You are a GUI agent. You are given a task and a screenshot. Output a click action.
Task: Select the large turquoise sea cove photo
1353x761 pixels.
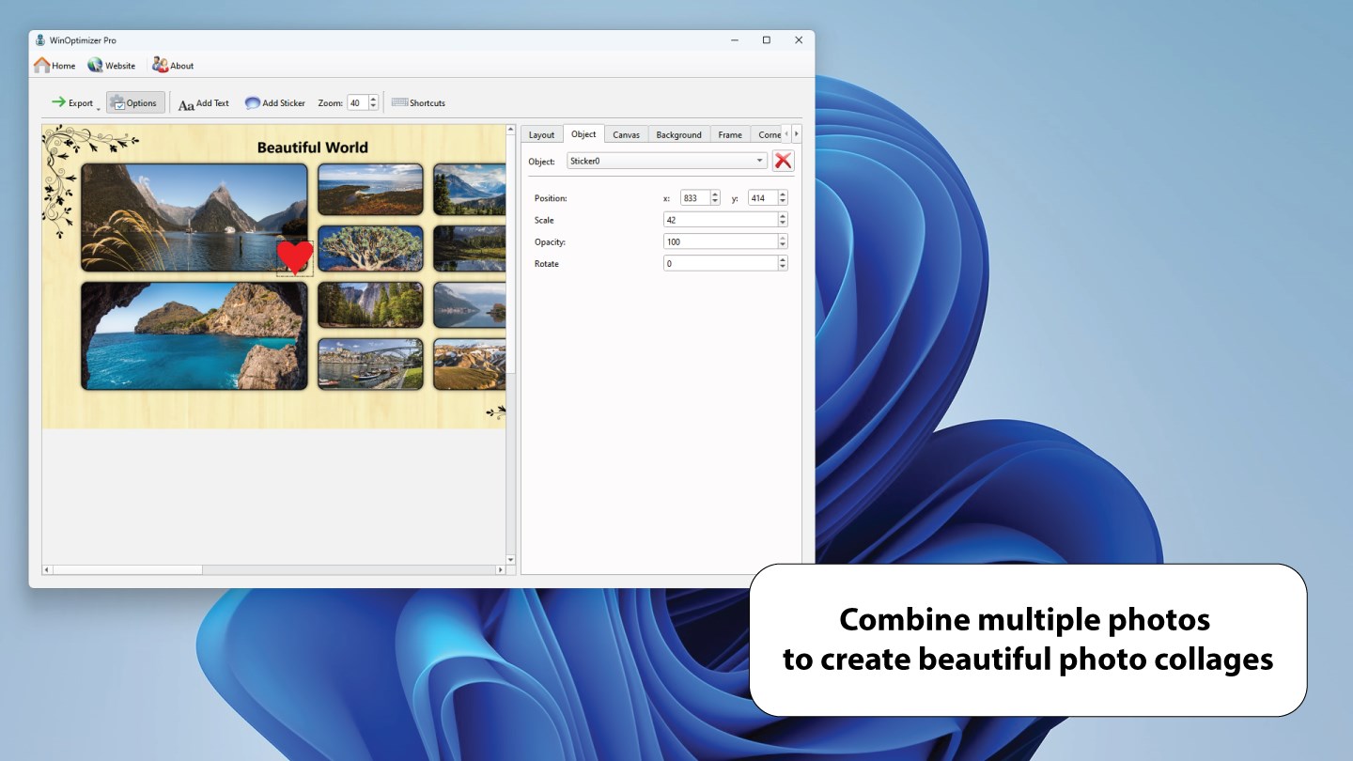pos(194,335)
